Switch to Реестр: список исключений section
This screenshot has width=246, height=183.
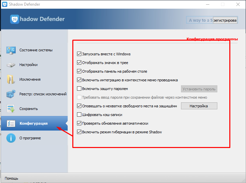[x=43, y=94]
